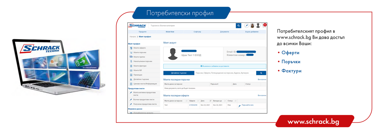Open the Софтуер navigation menu
384x134 pixels.
197,32
